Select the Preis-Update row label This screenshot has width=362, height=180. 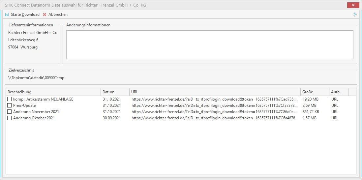pyautogui.click(x=24, y=105)
